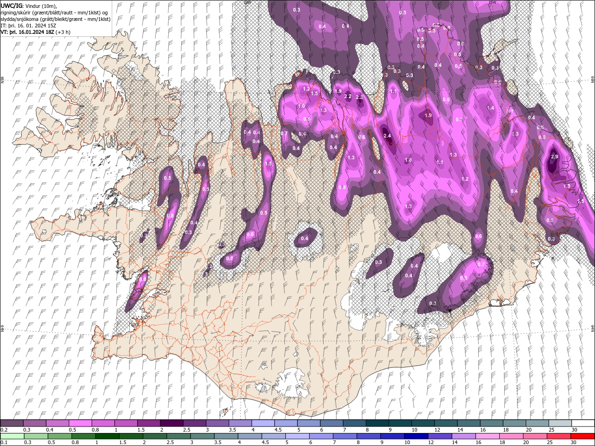
Task: Pick the light pink 16–18 swatch in the lower legend
Action: point(487,436)
